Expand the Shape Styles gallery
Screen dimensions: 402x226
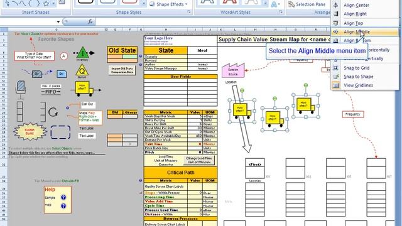coord(144,4)
